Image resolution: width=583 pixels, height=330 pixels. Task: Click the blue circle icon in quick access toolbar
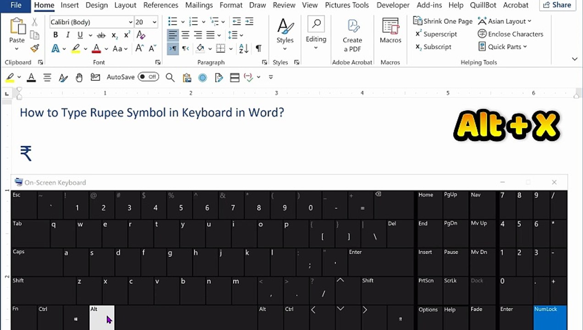point(203,78)
